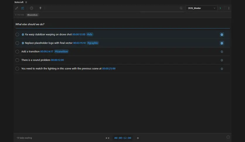The width and height of the screenshot is (245, 142).
Task: Open the Notecraft panel hamburger menu
Action: [26, 2]
